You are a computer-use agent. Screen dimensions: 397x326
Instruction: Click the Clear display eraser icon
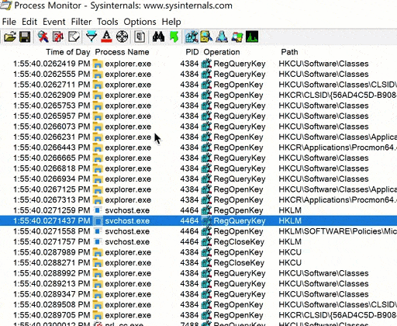[x=74, y=37]
